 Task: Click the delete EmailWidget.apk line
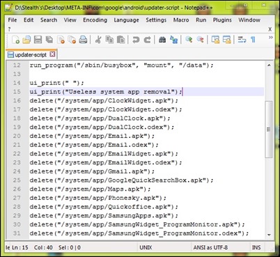[104, 153]
